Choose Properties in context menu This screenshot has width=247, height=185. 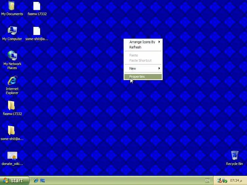[x=143, y=76]
